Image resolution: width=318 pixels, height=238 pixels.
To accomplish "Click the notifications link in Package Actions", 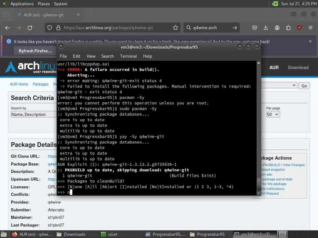I will click(273, 189).
